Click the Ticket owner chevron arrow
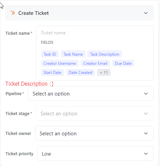 [146, 133]
